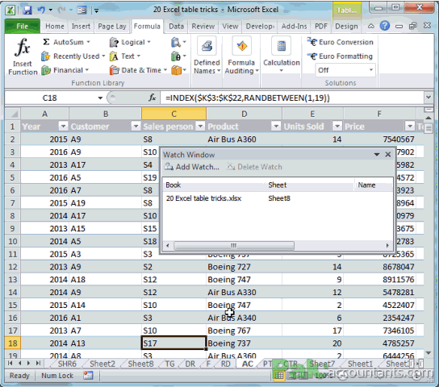Screen dimensions: 439x387
Task: Click the Defined Names icon
Action: click(207, 46)
